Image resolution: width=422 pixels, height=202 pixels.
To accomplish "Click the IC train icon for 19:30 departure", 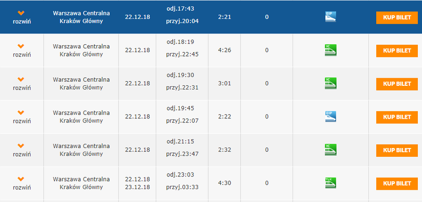I will coord(330,83).
